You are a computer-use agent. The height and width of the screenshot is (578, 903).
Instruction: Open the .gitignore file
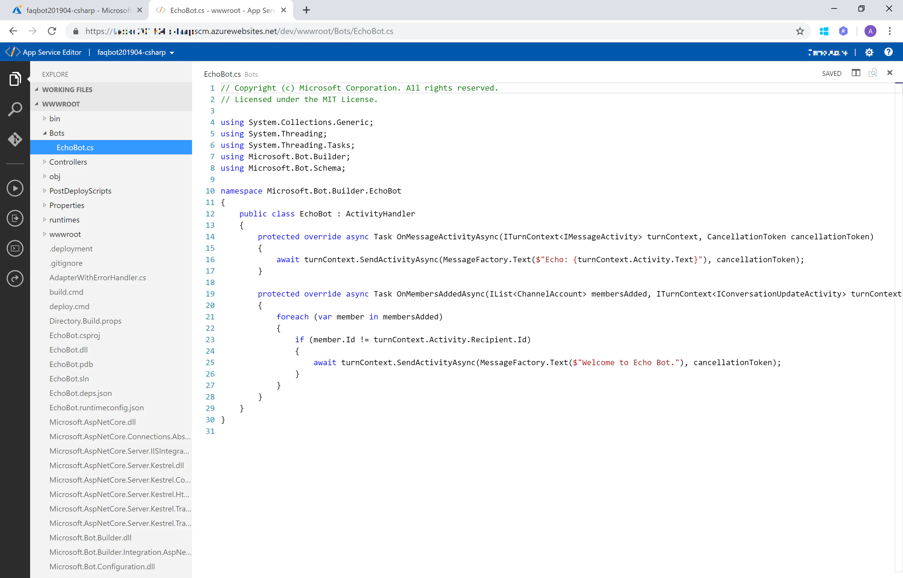pos(66,263)
